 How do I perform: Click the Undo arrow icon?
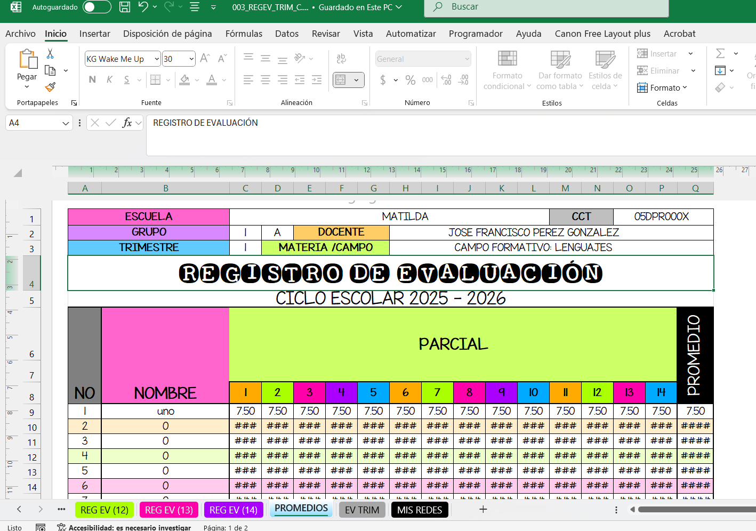143,7
